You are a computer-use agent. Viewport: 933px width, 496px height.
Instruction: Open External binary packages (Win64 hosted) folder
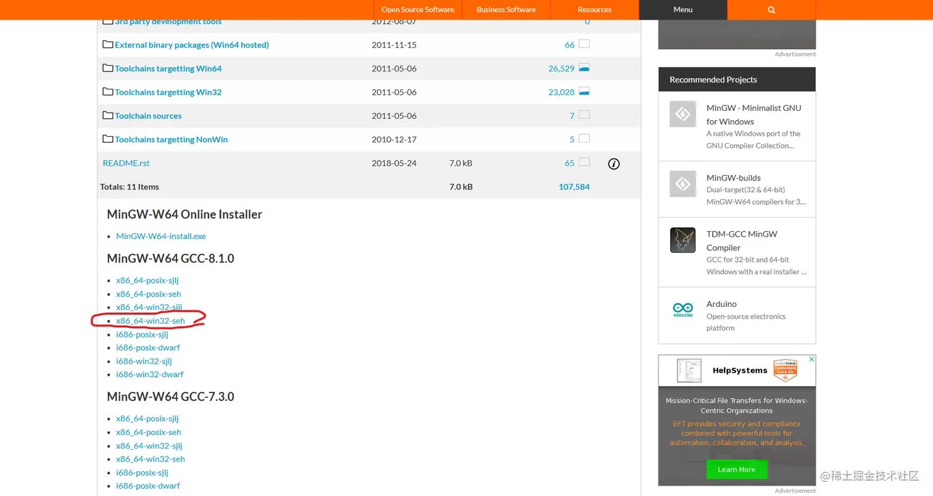[192, 45]
